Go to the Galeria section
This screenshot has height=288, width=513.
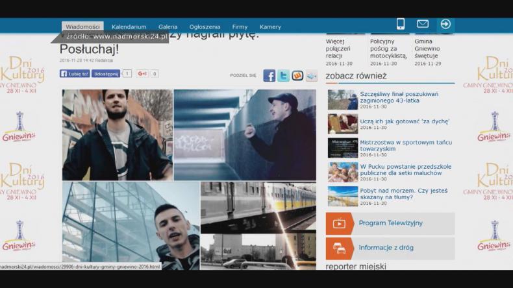[168, 27]
